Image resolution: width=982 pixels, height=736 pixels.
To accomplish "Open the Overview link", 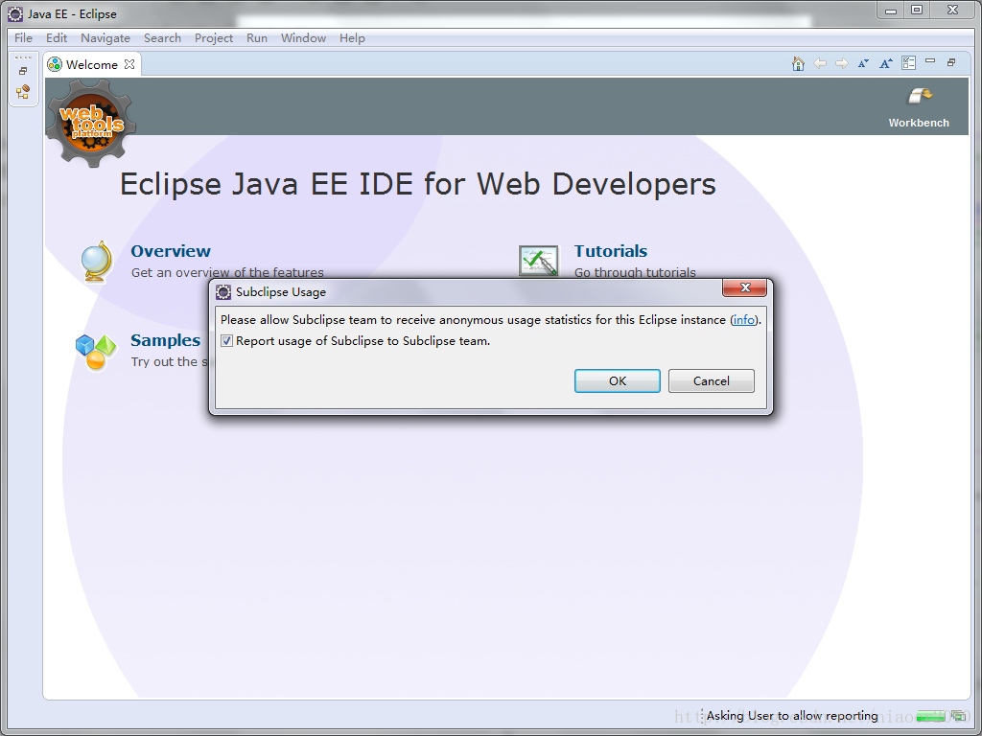I will (171, 251).
